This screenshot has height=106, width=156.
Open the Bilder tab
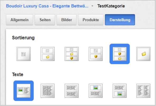67,20
